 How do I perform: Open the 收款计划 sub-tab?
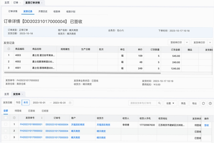pos(71,12)
